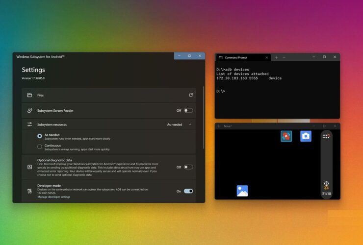The image size is (363, 245).
Task: Minimize the Command Prompt window
Action: [x=313, y=57]
